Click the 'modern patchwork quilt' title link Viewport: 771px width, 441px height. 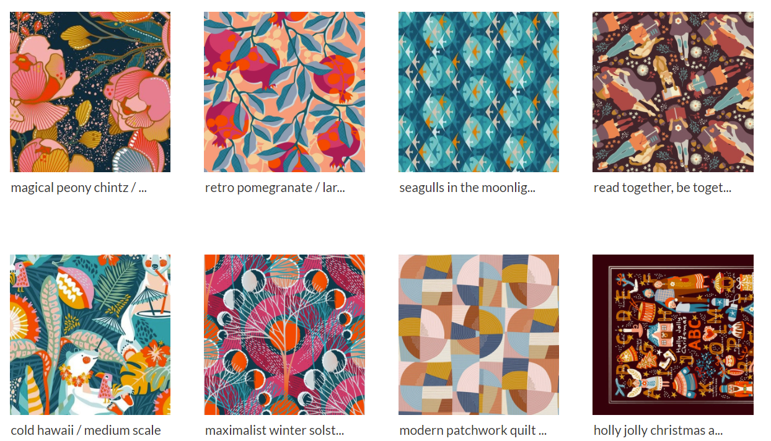(473, 430)
